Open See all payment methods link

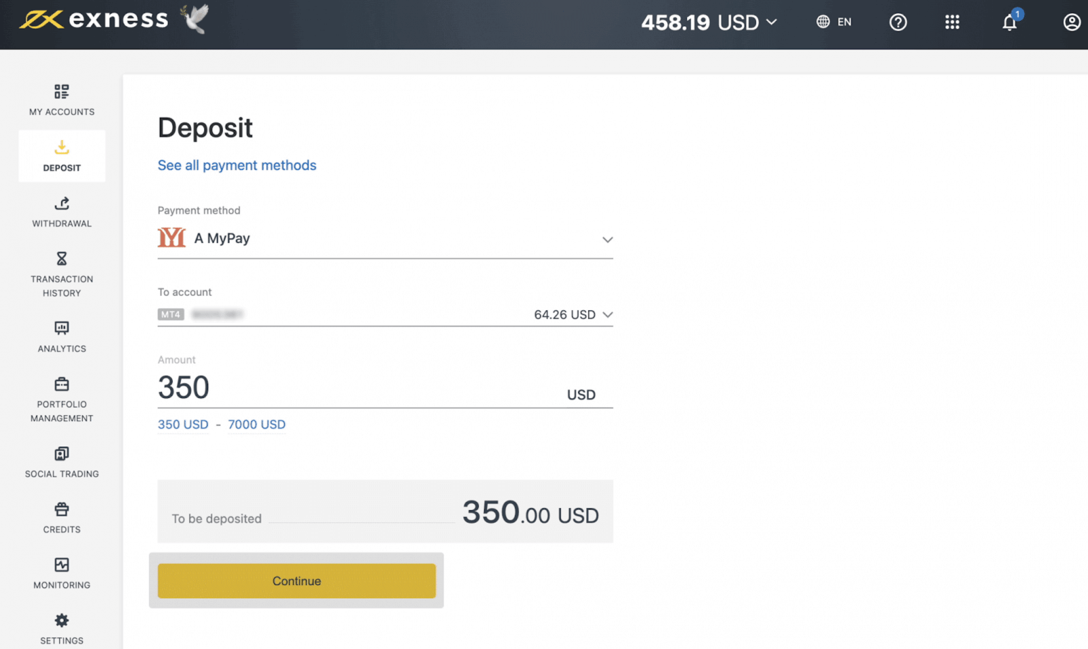coord(237,165)
